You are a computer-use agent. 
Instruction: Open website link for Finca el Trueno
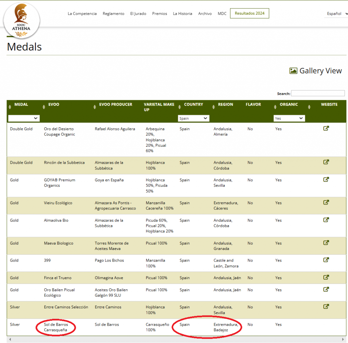pos(326,277)
